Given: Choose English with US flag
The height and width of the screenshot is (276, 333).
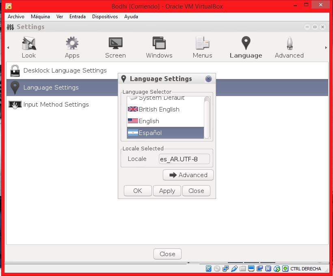Looking at the screenshot, I should [149, 121].
